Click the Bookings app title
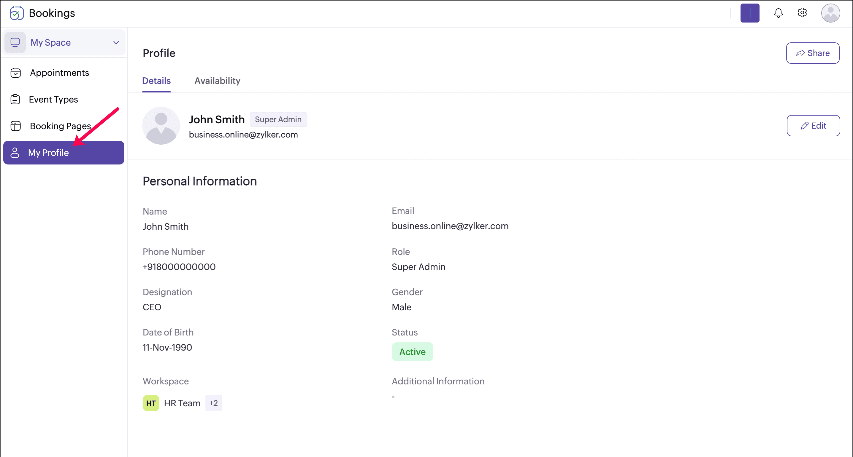Image resolution: width=853 pixels, height=457 pixels. pyautogui.click(x=52, y=13)
